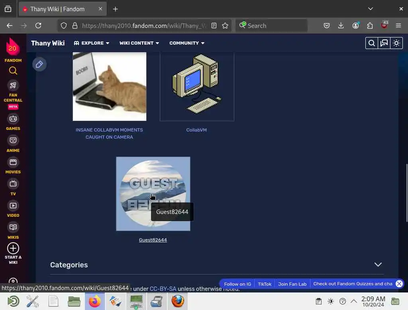Viewport: 408px width, 310px height.
Task: Open the retro computer CollabVM thumbnail
Action: point(197,86)
